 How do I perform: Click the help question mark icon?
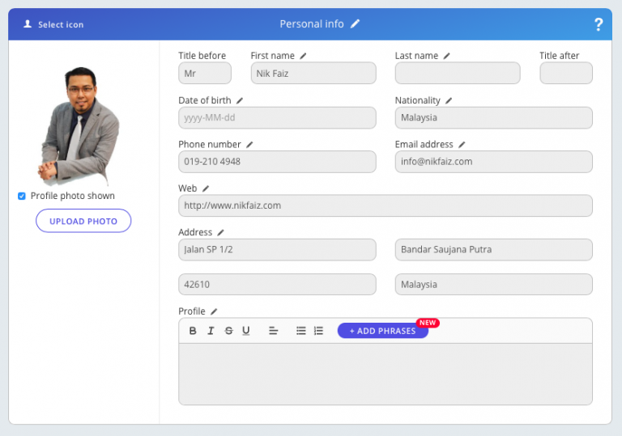pyautogui.click(x=599, y=24)
